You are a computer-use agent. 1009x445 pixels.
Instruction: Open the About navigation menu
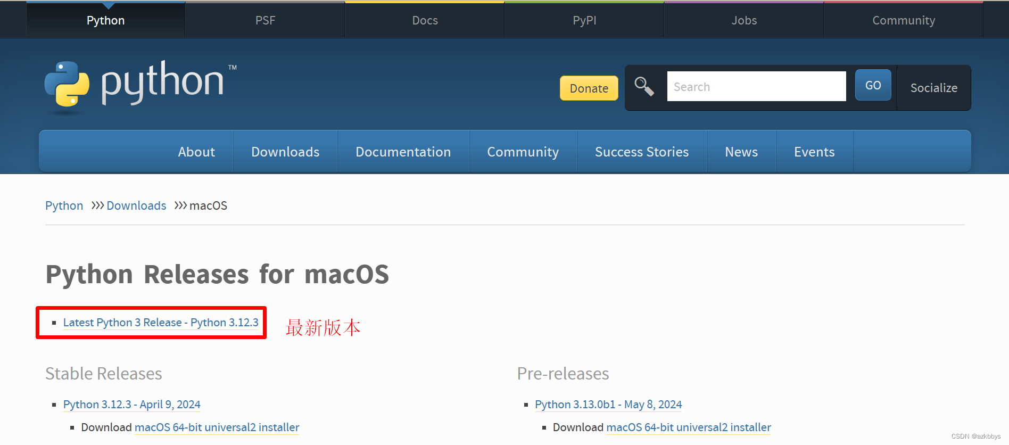click(x=196, y=152)
